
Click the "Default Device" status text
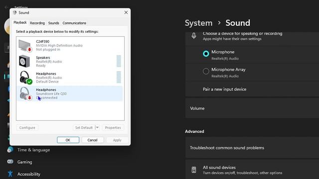[47, 82]
